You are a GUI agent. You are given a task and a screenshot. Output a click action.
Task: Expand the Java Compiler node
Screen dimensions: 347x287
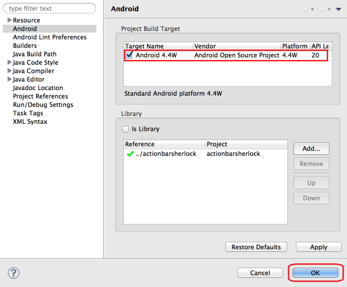(x=9, y=71)
